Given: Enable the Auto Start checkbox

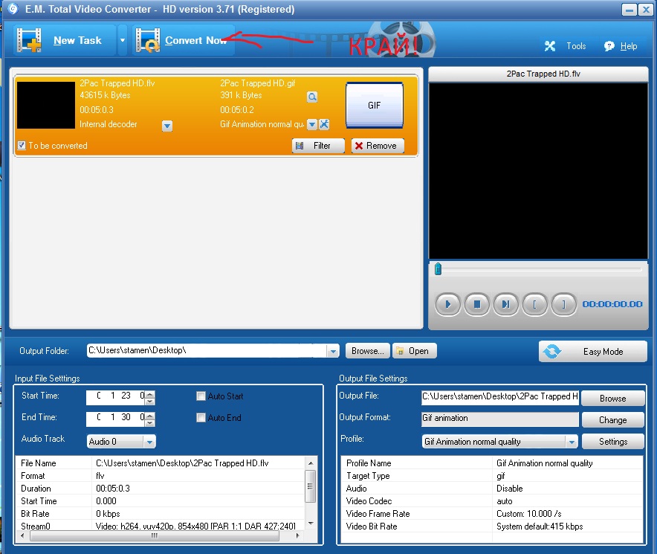Looking at the screenshot, I should [201, 396].
